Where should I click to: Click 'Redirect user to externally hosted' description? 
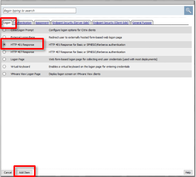[85, 37]
